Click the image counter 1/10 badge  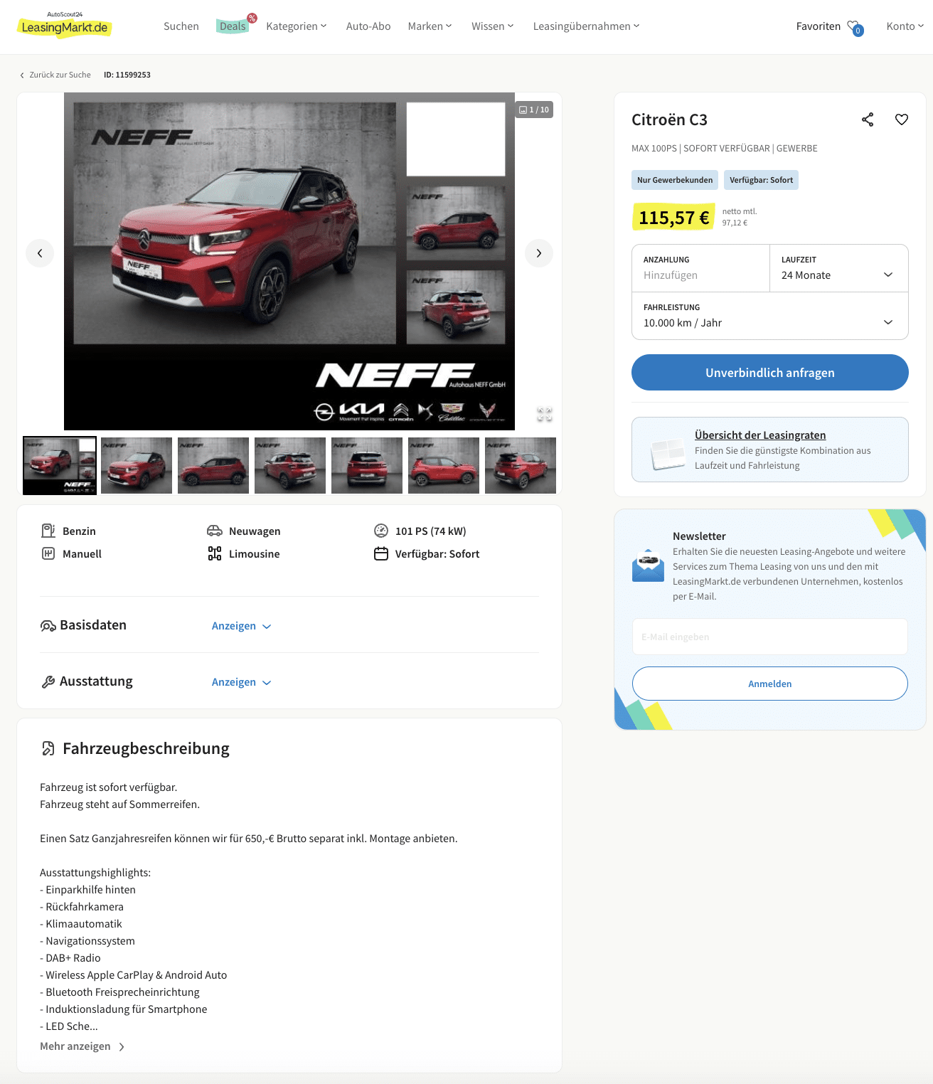click(x=534, y=110)
